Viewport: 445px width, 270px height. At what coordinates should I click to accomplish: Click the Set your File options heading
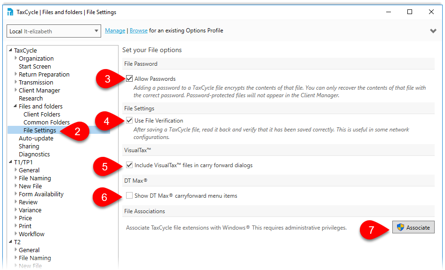(x=152, y=50)
